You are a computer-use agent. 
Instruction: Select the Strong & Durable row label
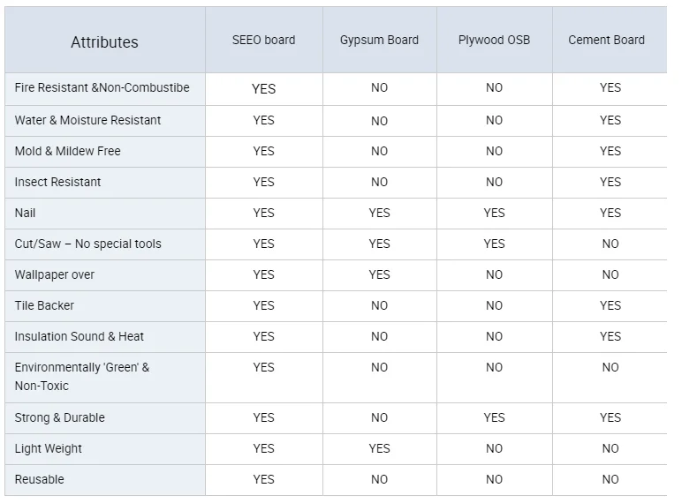(x=59, y=417)
